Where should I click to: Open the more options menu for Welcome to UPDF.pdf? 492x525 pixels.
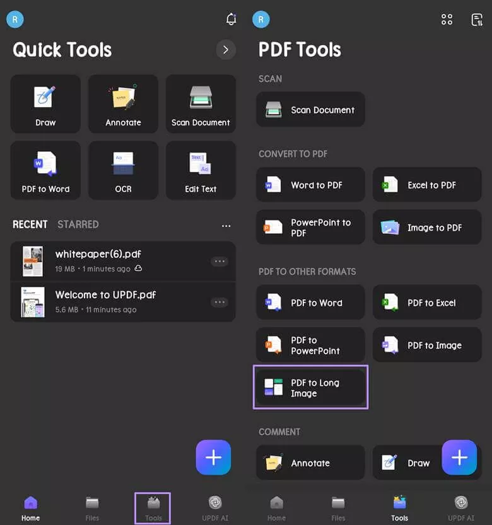pyautogui.click(x=220, y=302)
